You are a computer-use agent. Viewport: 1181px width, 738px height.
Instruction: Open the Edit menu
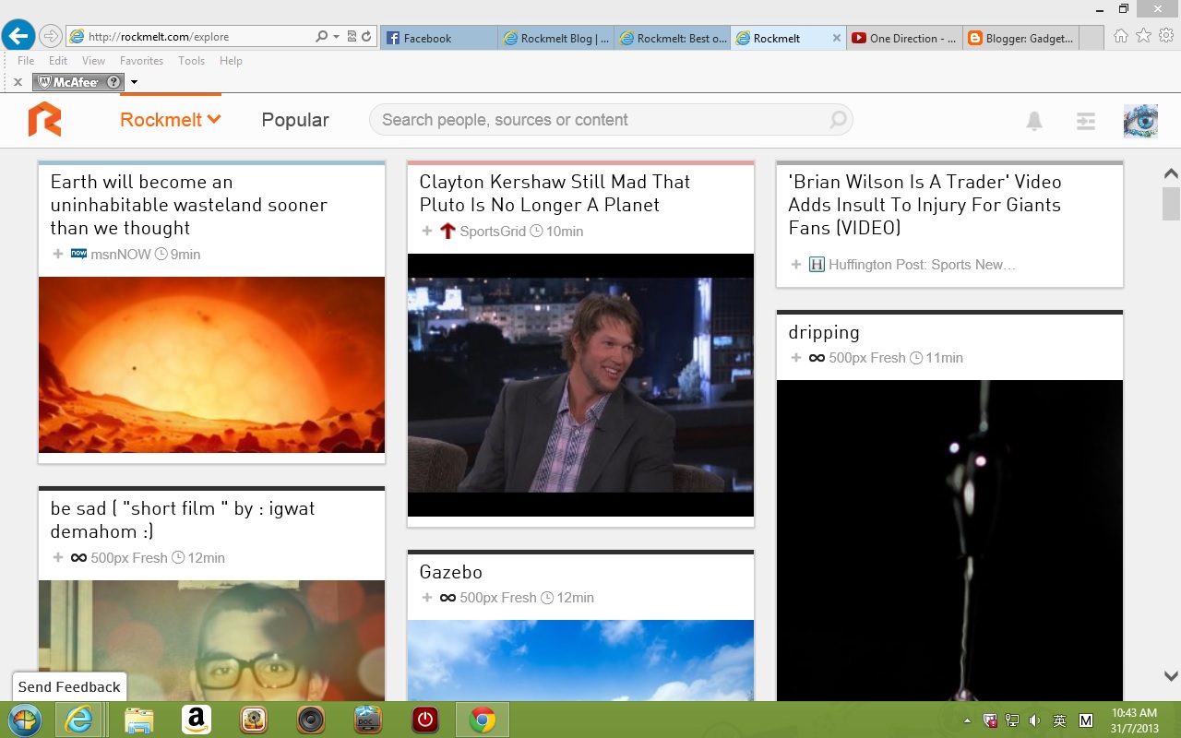point(58,61)
